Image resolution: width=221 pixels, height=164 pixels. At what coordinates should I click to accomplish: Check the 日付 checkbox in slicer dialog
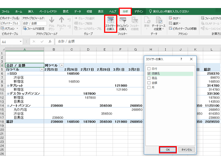149,69
